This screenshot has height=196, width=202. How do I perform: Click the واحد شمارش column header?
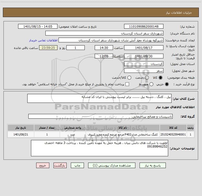click(73, 128)
